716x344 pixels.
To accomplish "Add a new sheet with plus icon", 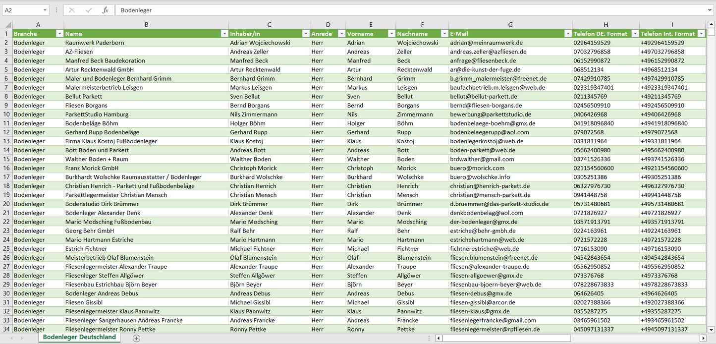I will [136, 338].
